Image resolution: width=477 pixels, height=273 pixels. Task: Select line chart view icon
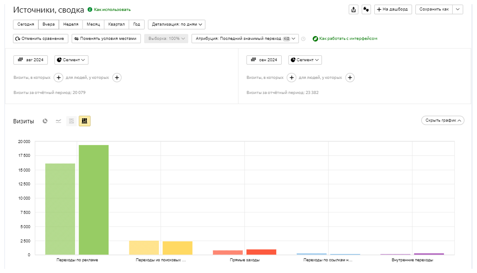tap(58, 121)
